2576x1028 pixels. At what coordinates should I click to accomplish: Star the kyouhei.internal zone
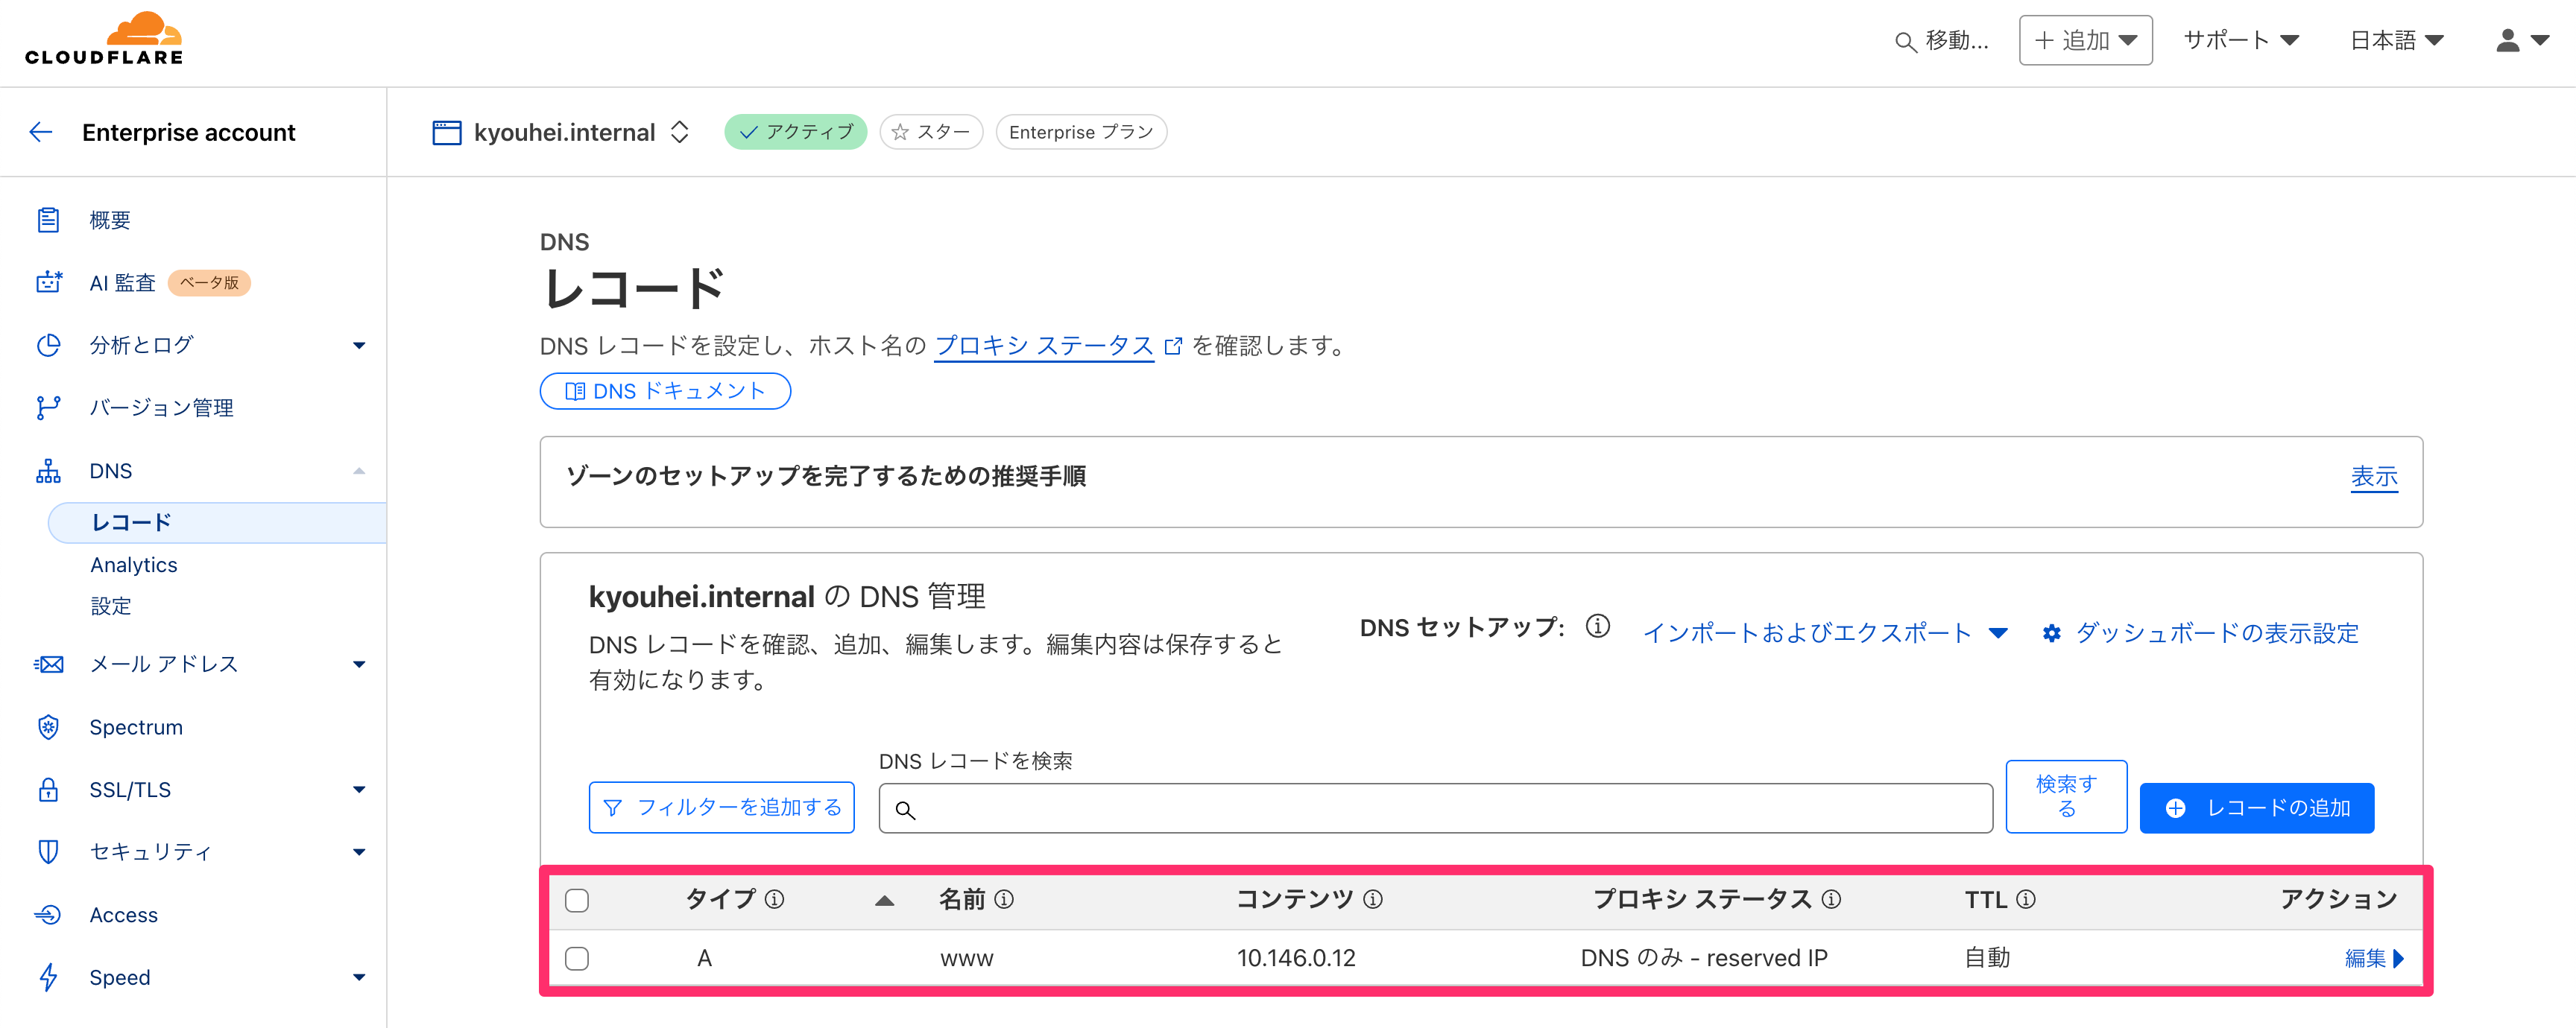(931, 132)
